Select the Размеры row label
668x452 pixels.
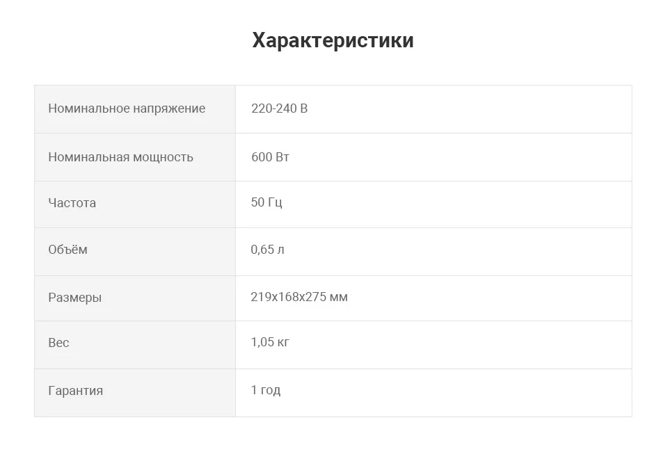click(75, 298)
